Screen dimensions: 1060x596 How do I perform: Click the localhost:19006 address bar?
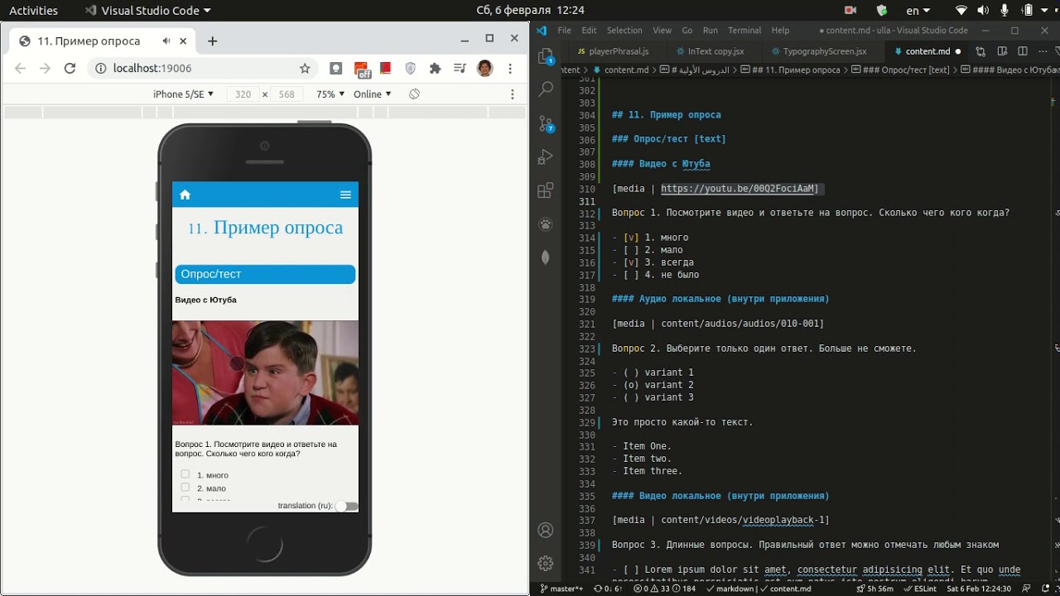[199, 69]
